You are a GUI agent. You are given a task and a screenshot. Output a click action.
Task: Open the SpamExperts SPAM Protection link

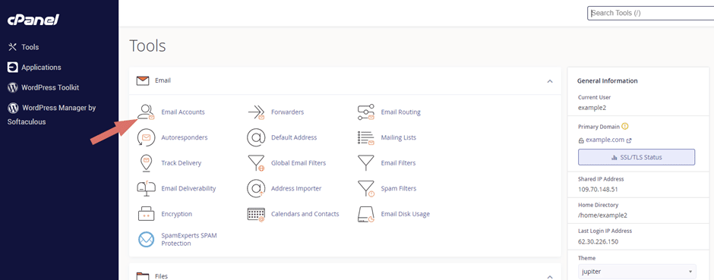coord(188,240)
